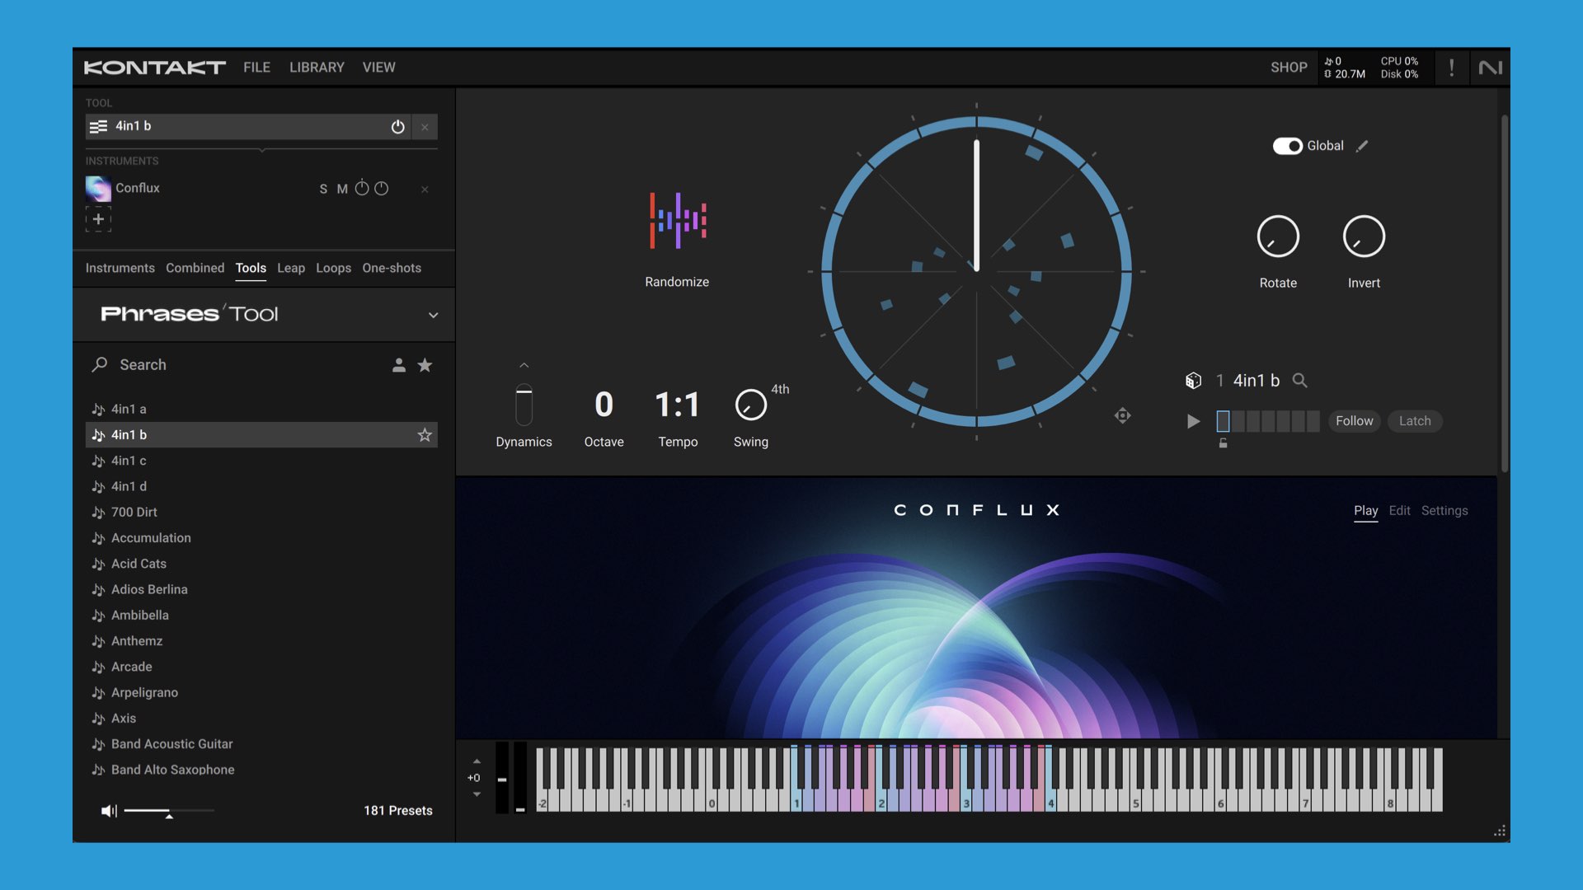Click the Randomize waveform icon
The width and height of the screenshot is (1583, 890).
click(x=677, y=221)
